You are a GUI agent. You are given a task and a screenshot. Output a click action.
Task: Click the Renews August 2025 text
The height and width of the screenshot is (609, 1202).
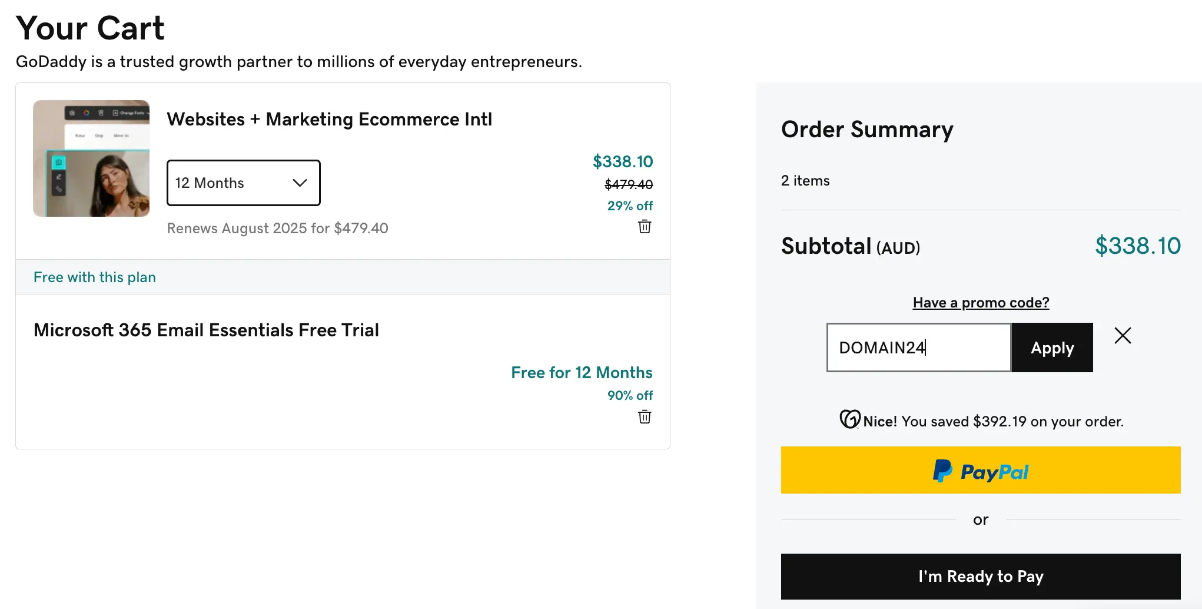point(277,229)
